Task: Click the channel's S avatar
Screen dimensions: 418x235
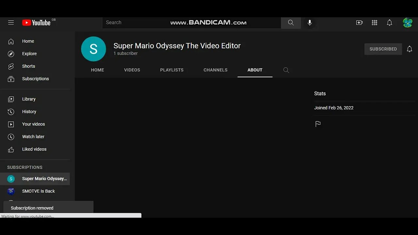Action: (93, 49)
